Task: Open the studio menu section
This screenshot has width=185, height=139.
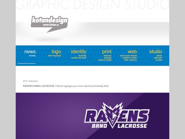Action: click(155, 51)
